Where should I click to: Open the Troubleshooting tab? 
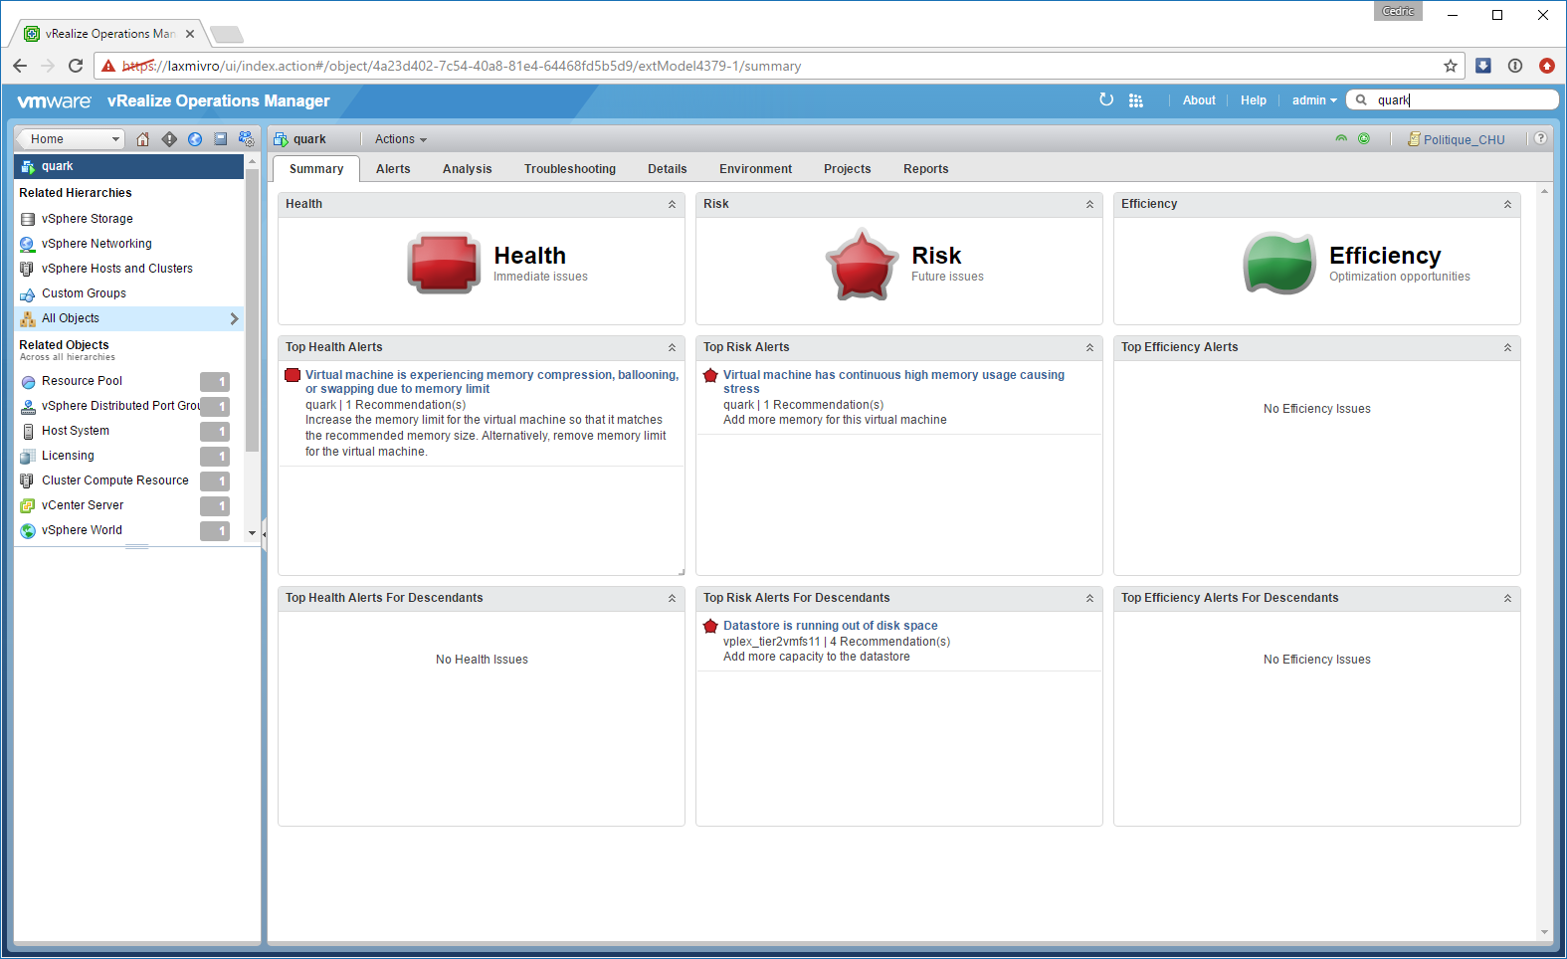coord(570,169)
